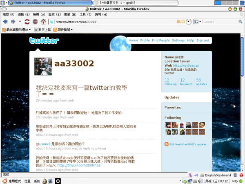The height and width of the screenshot is (184, 245).
Task: Click the red-hat avatar in the Following grid
Action: 182,125
